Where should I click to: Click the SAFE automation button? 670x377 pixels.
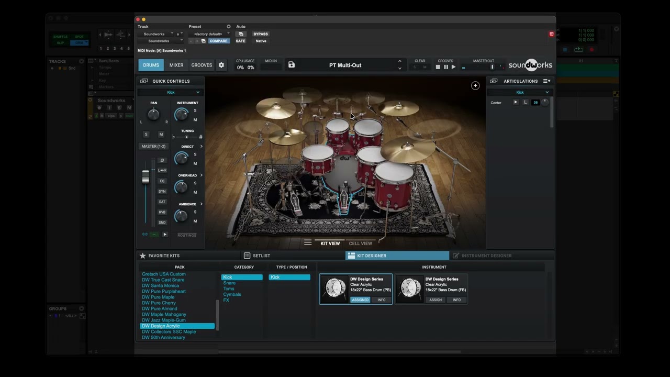pos(240,41)
